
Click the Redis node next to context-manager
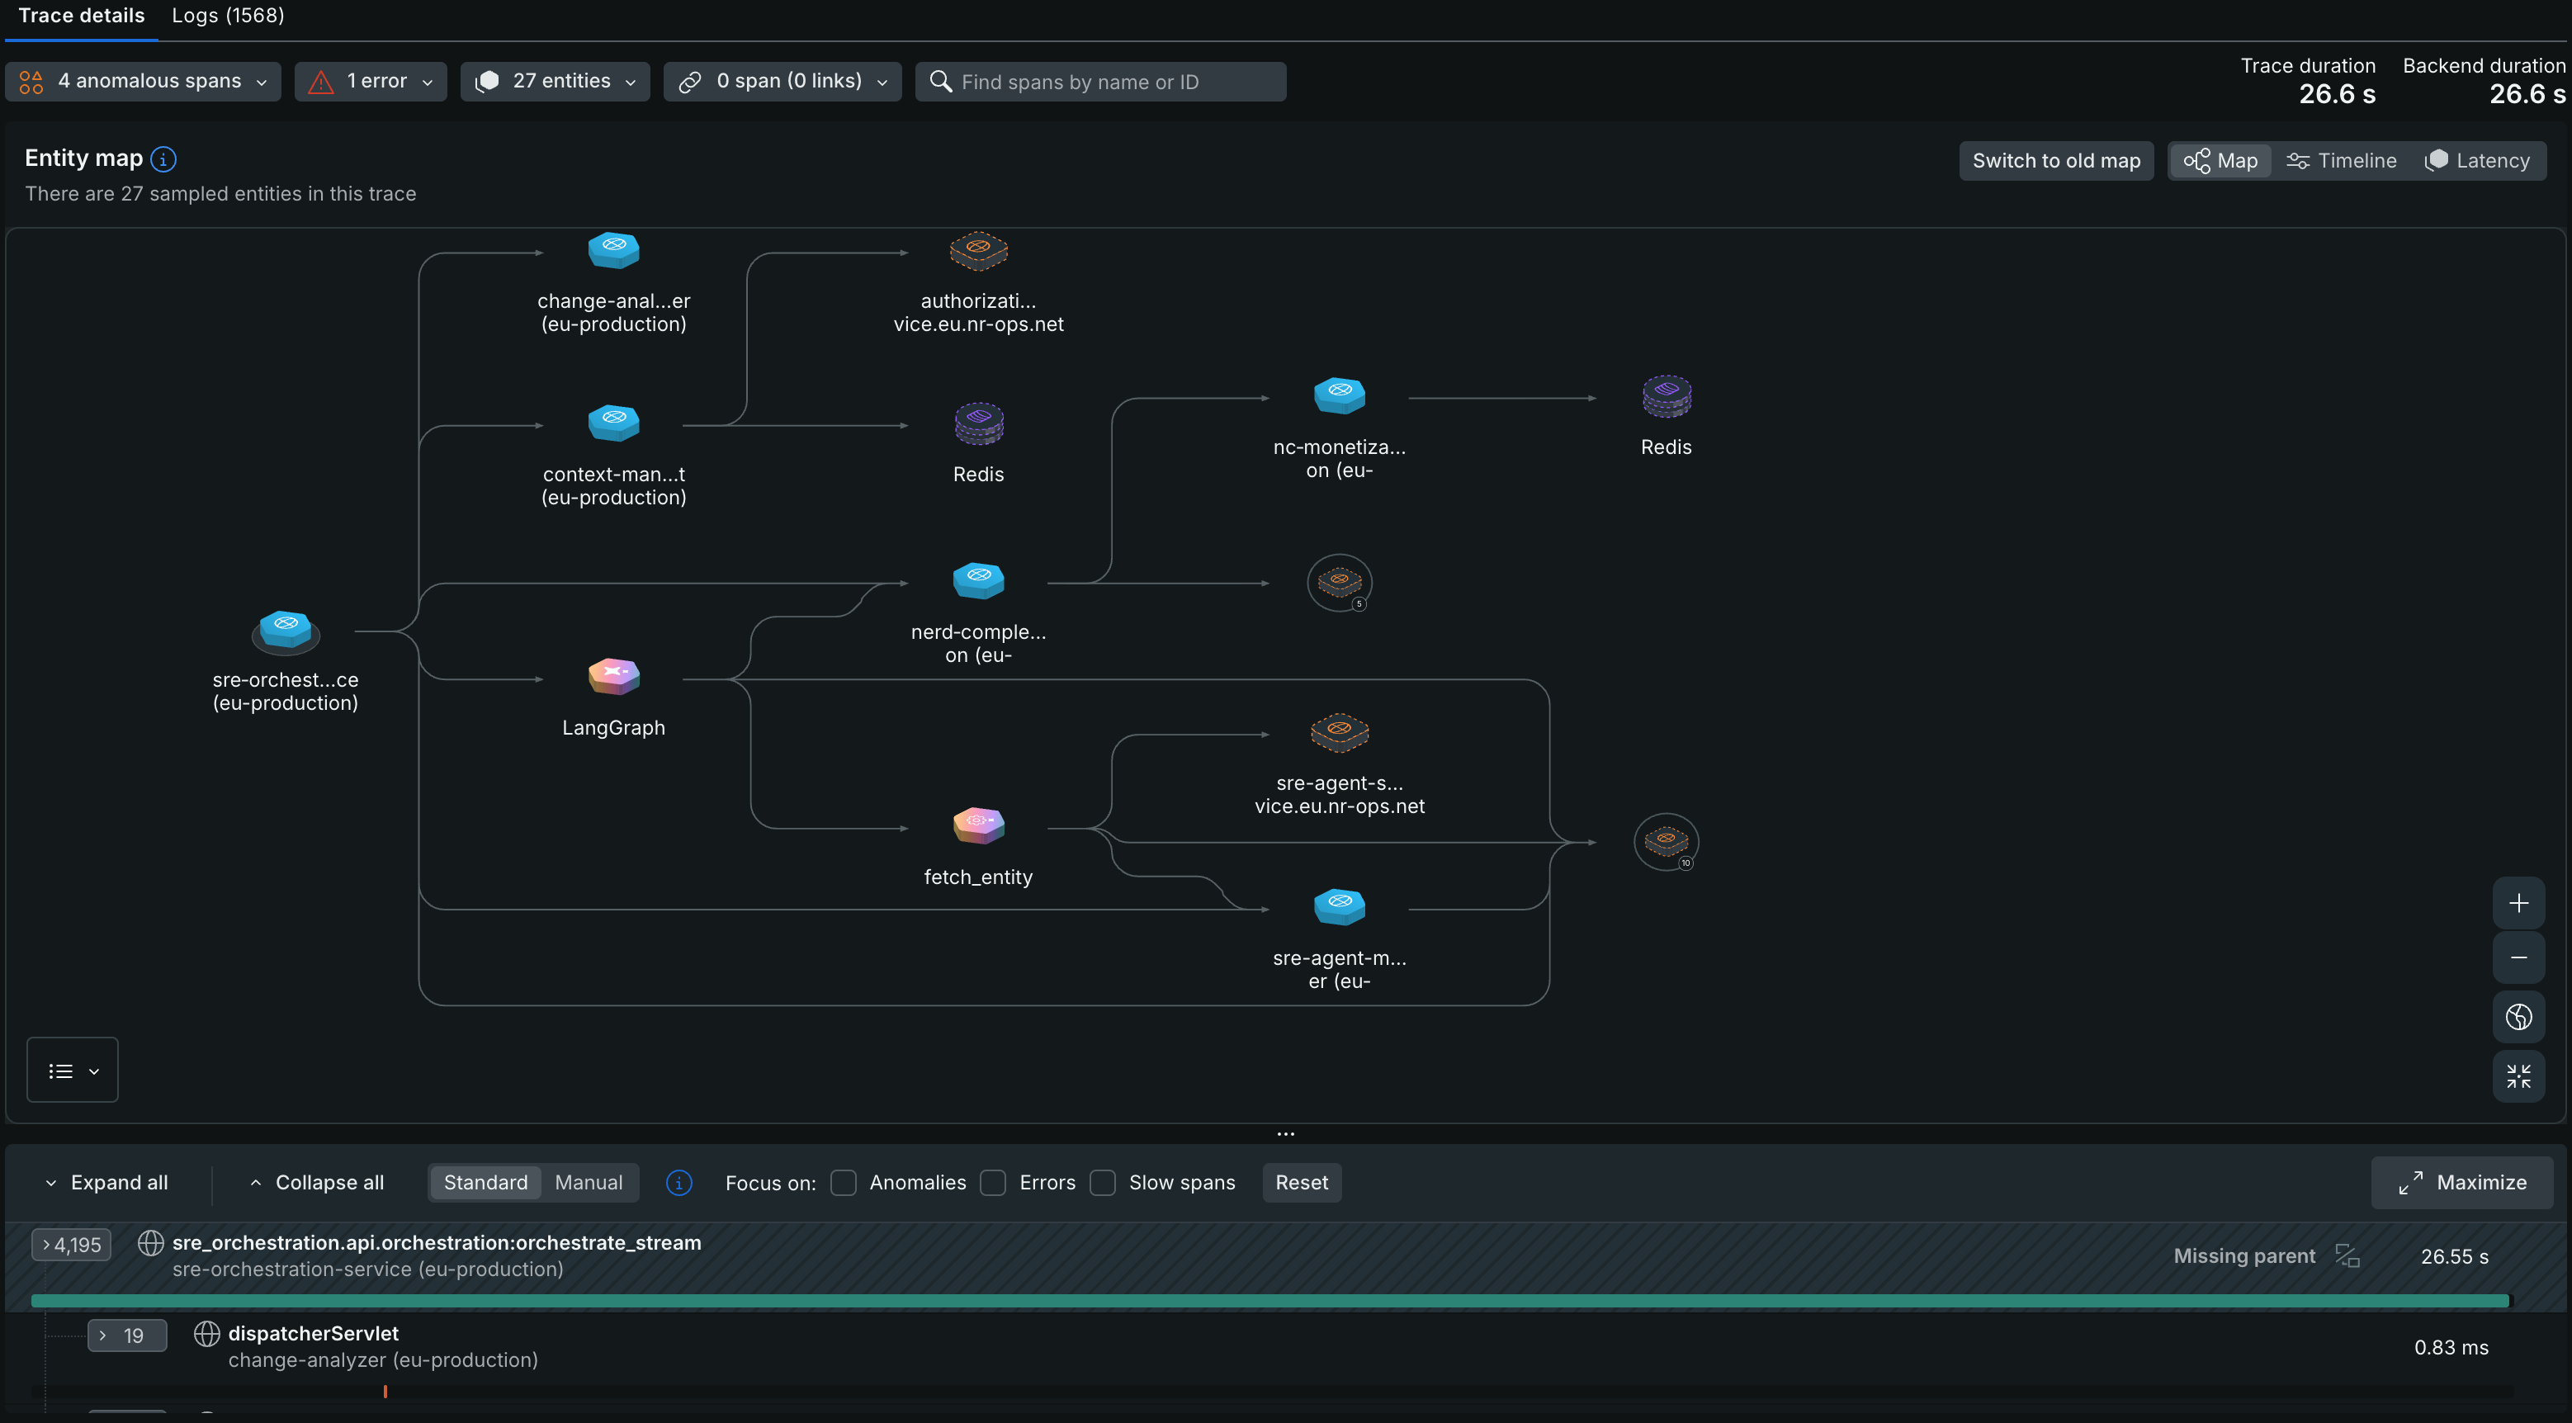(978, 423)
